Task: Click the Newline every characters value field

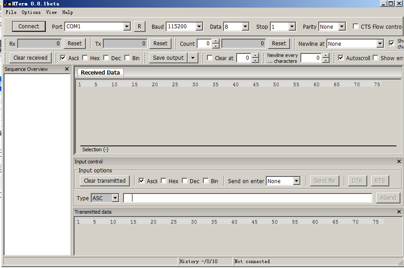Action: [x=312, y=58]
